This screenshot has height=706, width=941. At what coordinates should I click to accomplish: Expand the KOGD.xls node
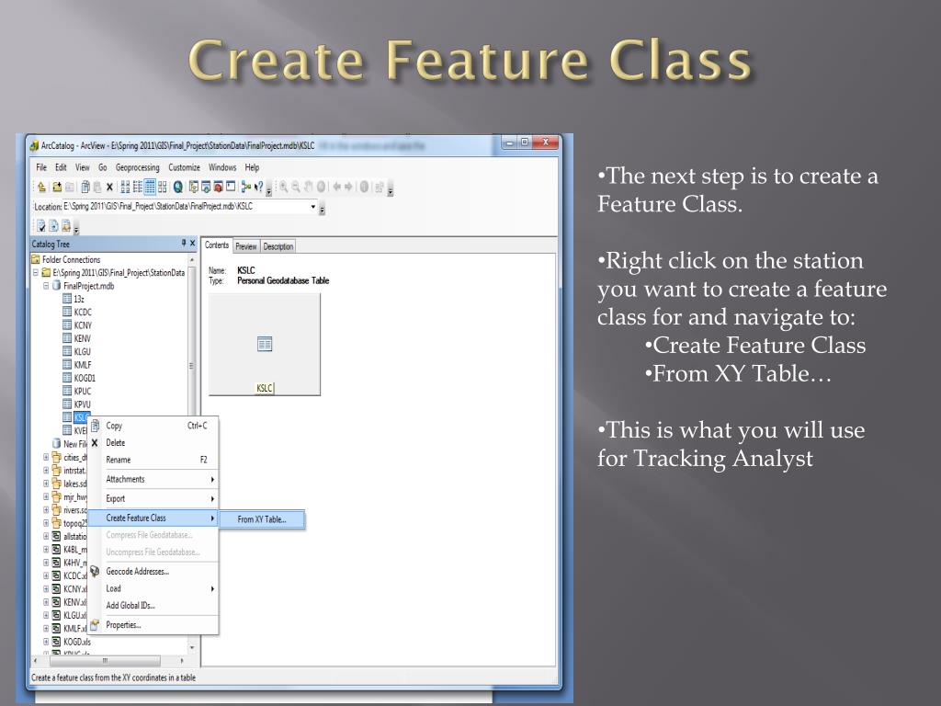click(x=46, y=642)
